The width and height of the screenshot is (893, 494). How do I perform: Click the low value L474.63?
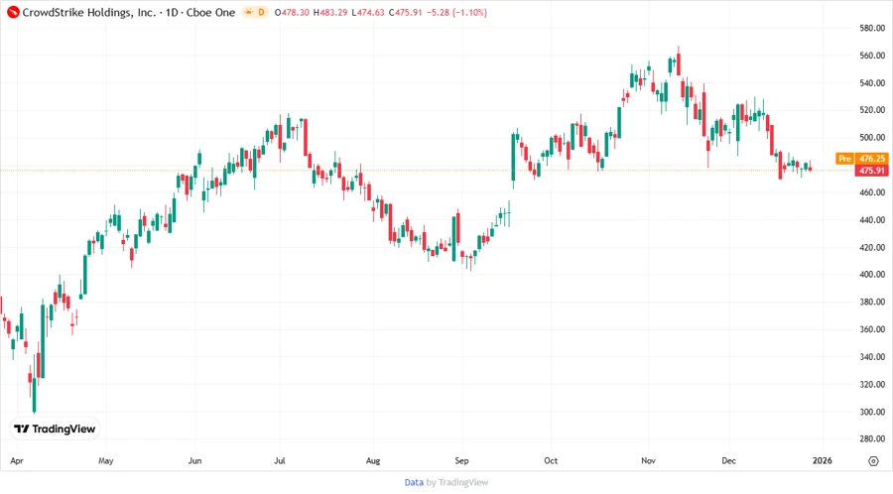(368, 12)
